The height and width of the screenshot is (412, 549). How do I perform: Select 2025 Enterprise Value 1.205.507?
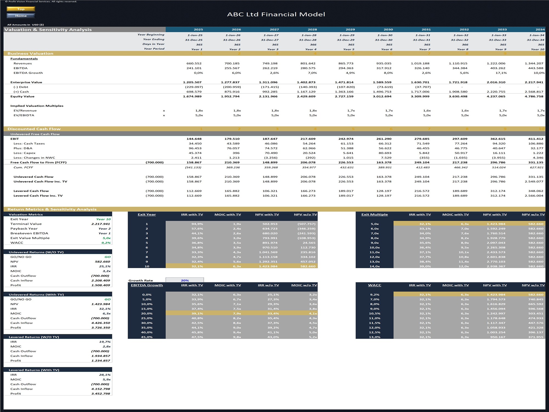pyautogui.click(x=192, y=82)
